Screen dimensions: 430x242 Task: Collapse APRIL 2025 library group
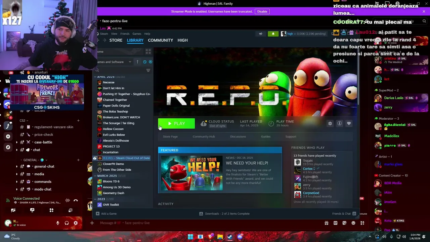click(x=95, y=77)
